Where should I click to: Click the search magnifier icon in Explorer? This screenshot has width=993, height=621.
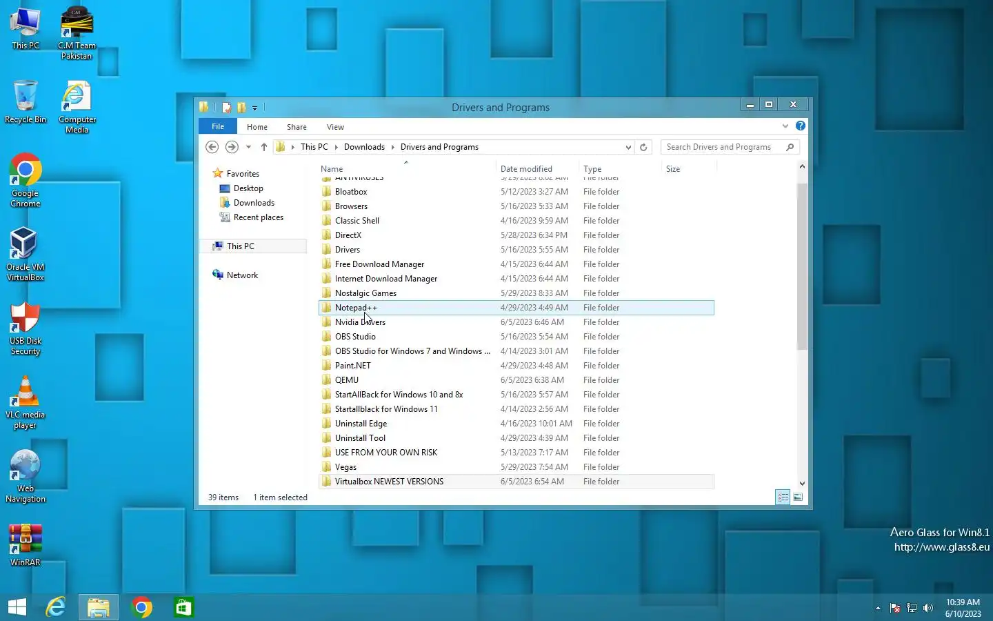(x=790, y=147)
